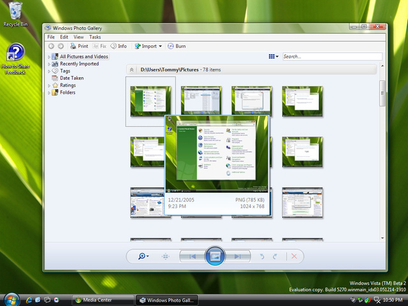
Task: Click the D:\Users\Tommy\Pictures path text
Action: coord(170,69)
